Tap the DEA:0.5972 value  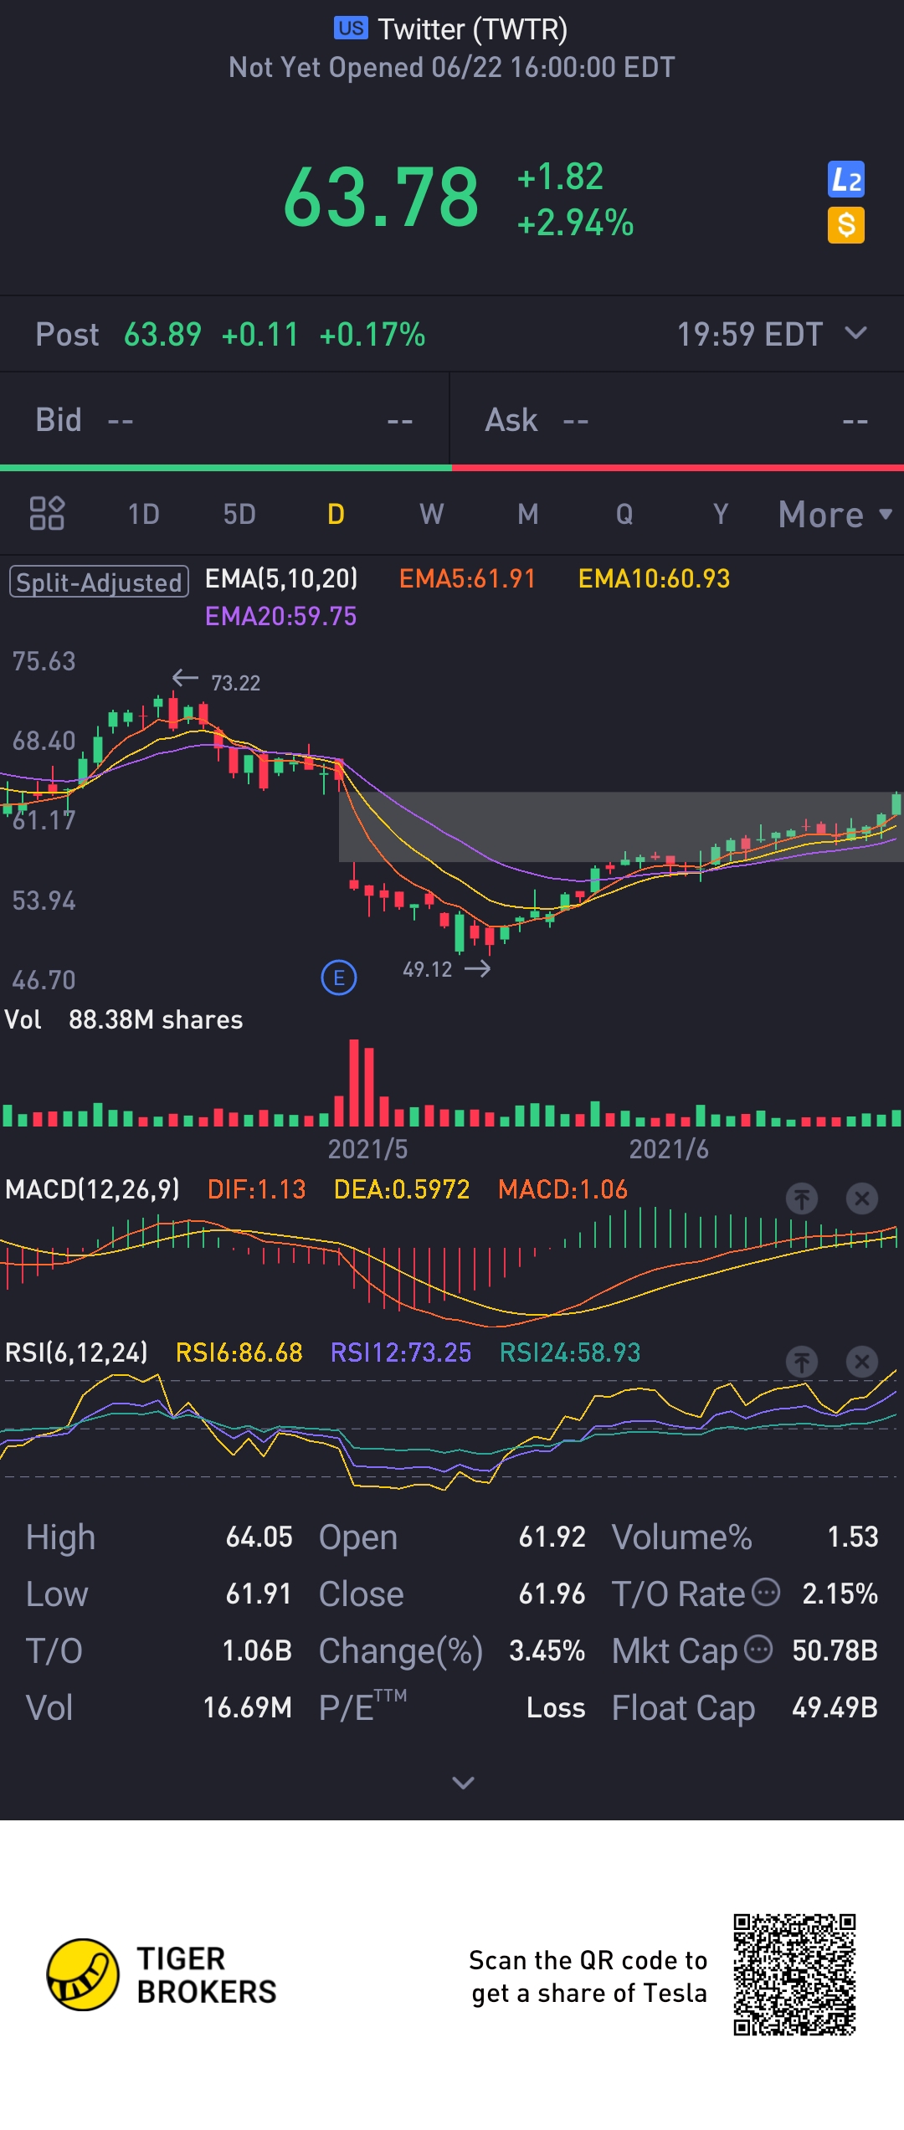402,1189
